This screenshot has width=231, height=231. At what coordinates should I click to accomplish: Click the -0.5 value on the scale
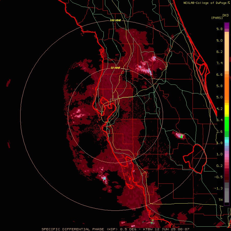218,177
